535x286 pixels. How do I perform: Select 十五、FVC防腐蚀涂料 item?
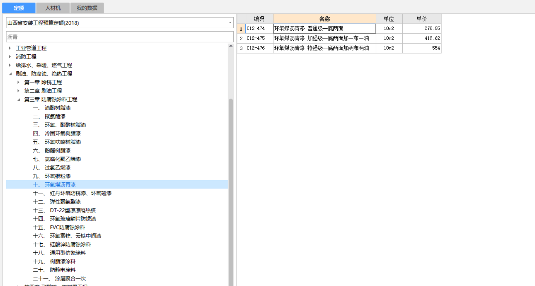tap(59, 227)
